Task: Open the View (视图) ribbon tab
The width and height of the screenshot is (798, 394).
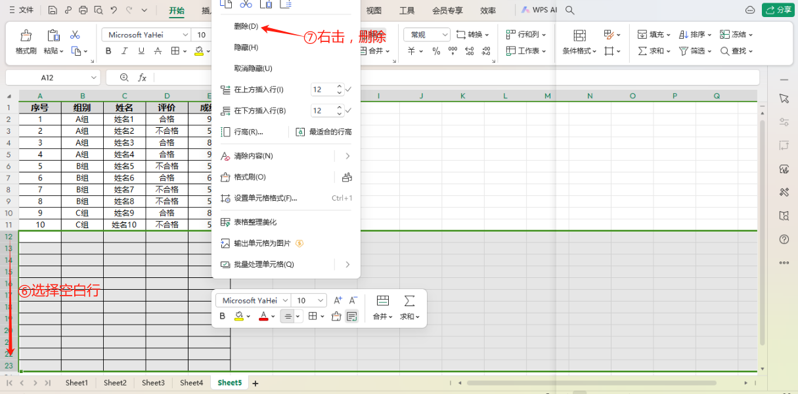Action: 374,10
